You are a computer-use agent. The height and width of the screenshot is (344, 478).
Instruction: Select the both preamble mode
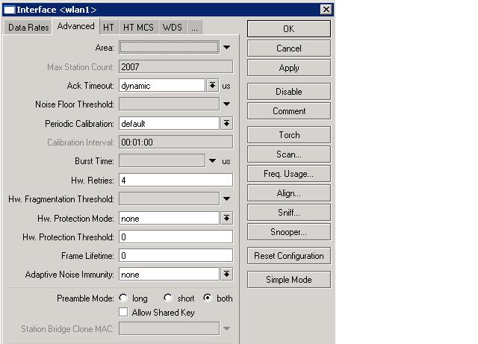(x=208, y=298)
